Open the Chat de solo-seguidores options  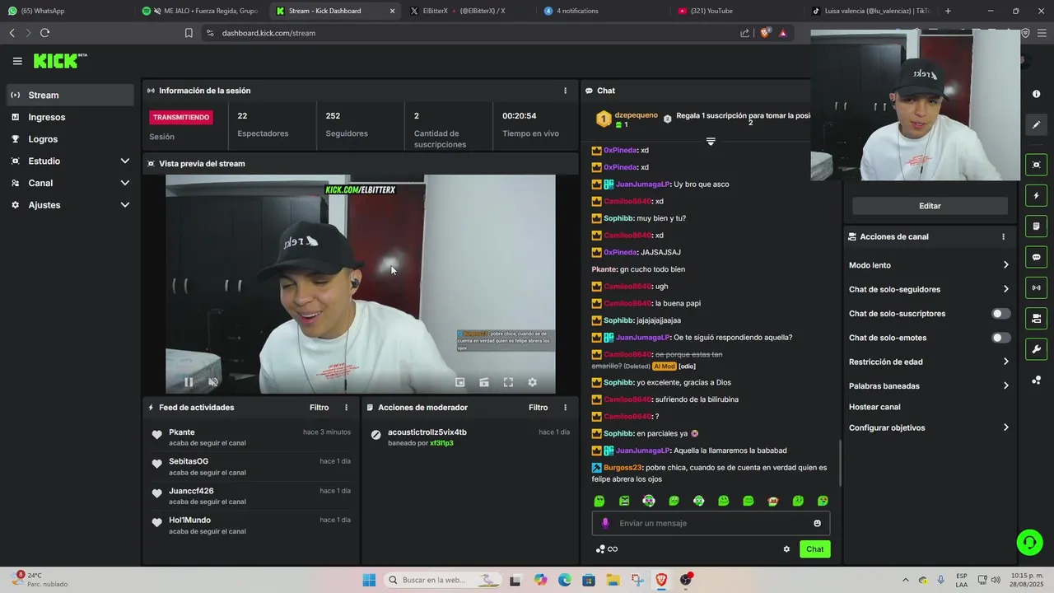click(929, 289)
